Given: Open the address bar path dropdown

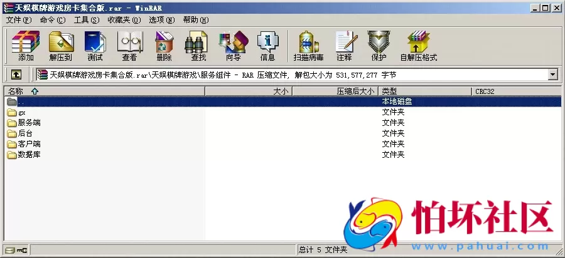Looking at the screenshot, I should [x=552, y=75].
